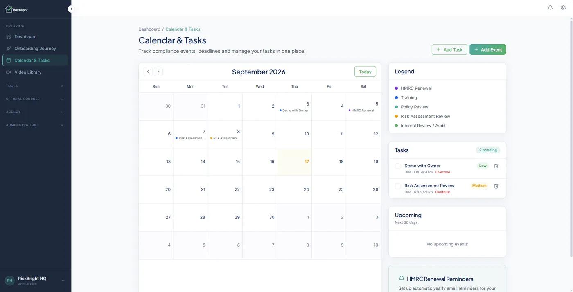Delete the Risk Assessment Review task
The height and width of the screenshot is (292, 573).
point(496,186)
